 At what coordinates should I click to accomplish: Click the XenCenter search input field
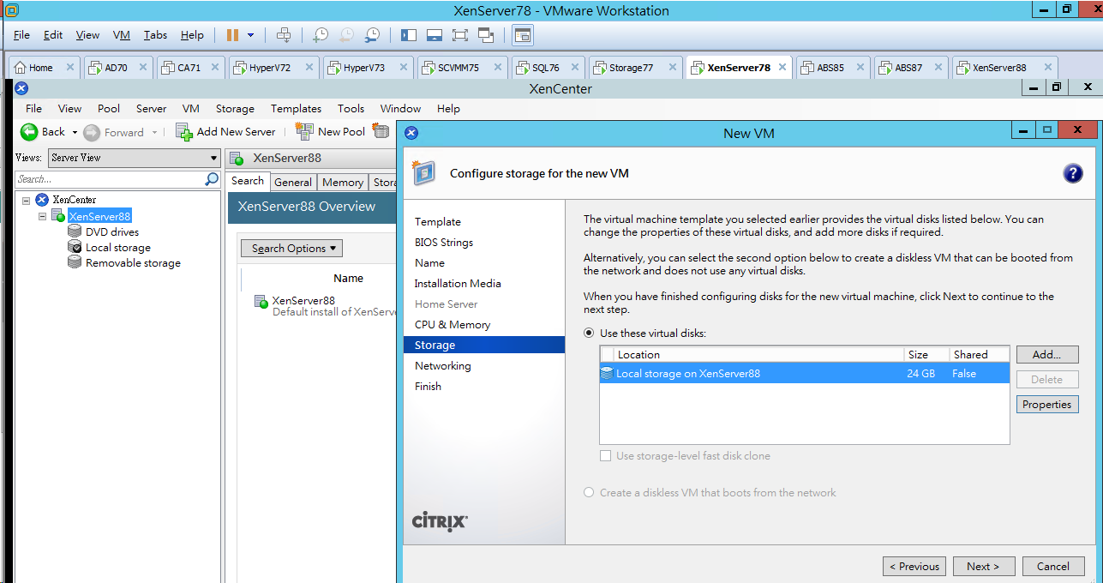tap(110, 179)
